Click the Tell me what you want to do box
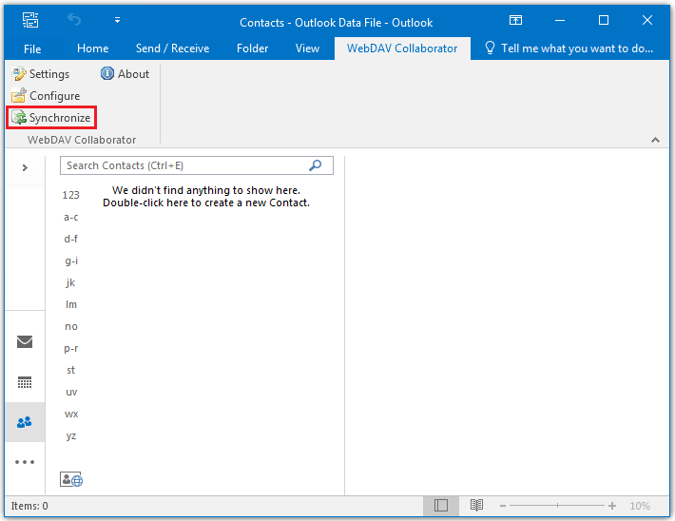The width and height of the screenshot is (675, 521). (569, 48)
